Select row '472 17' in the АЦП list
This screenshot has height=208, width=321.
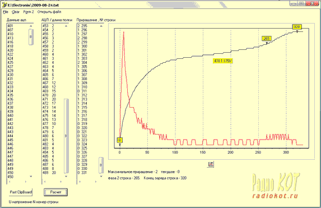point(49,103)
